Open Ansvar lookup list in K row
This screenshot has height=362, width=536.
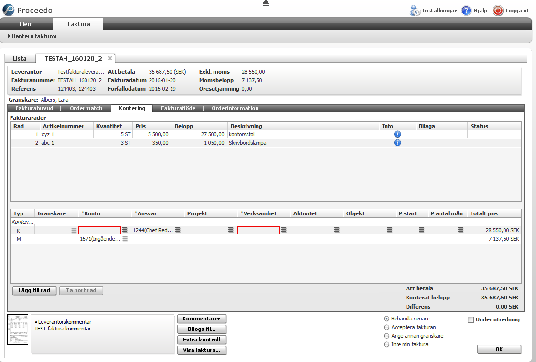click(x=178, y=230)
